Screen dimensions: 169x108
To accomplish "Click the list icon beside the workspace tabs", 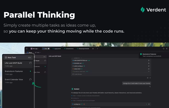I will click(93, 49).
